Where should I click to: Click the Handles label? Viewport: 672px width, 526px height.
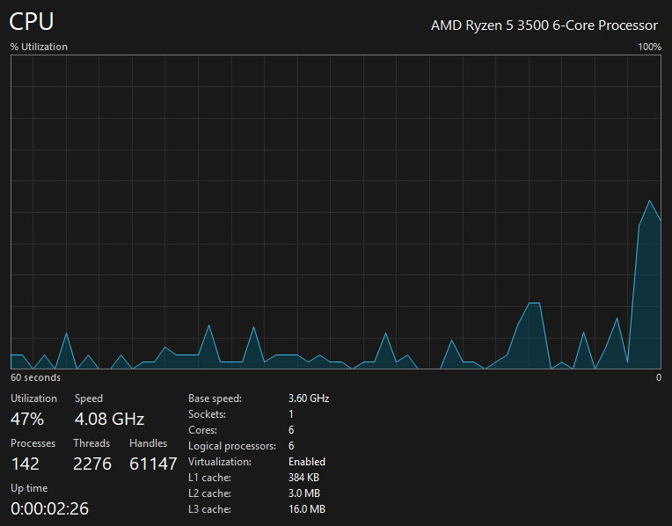coord(149,443)
